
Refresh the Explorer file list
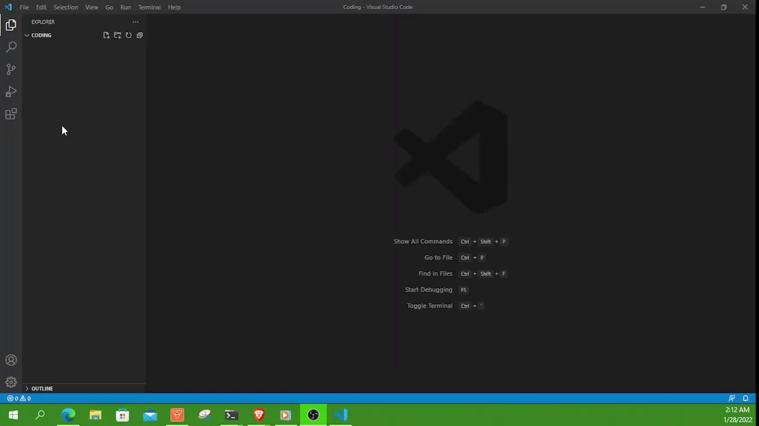tap(129, 35)
